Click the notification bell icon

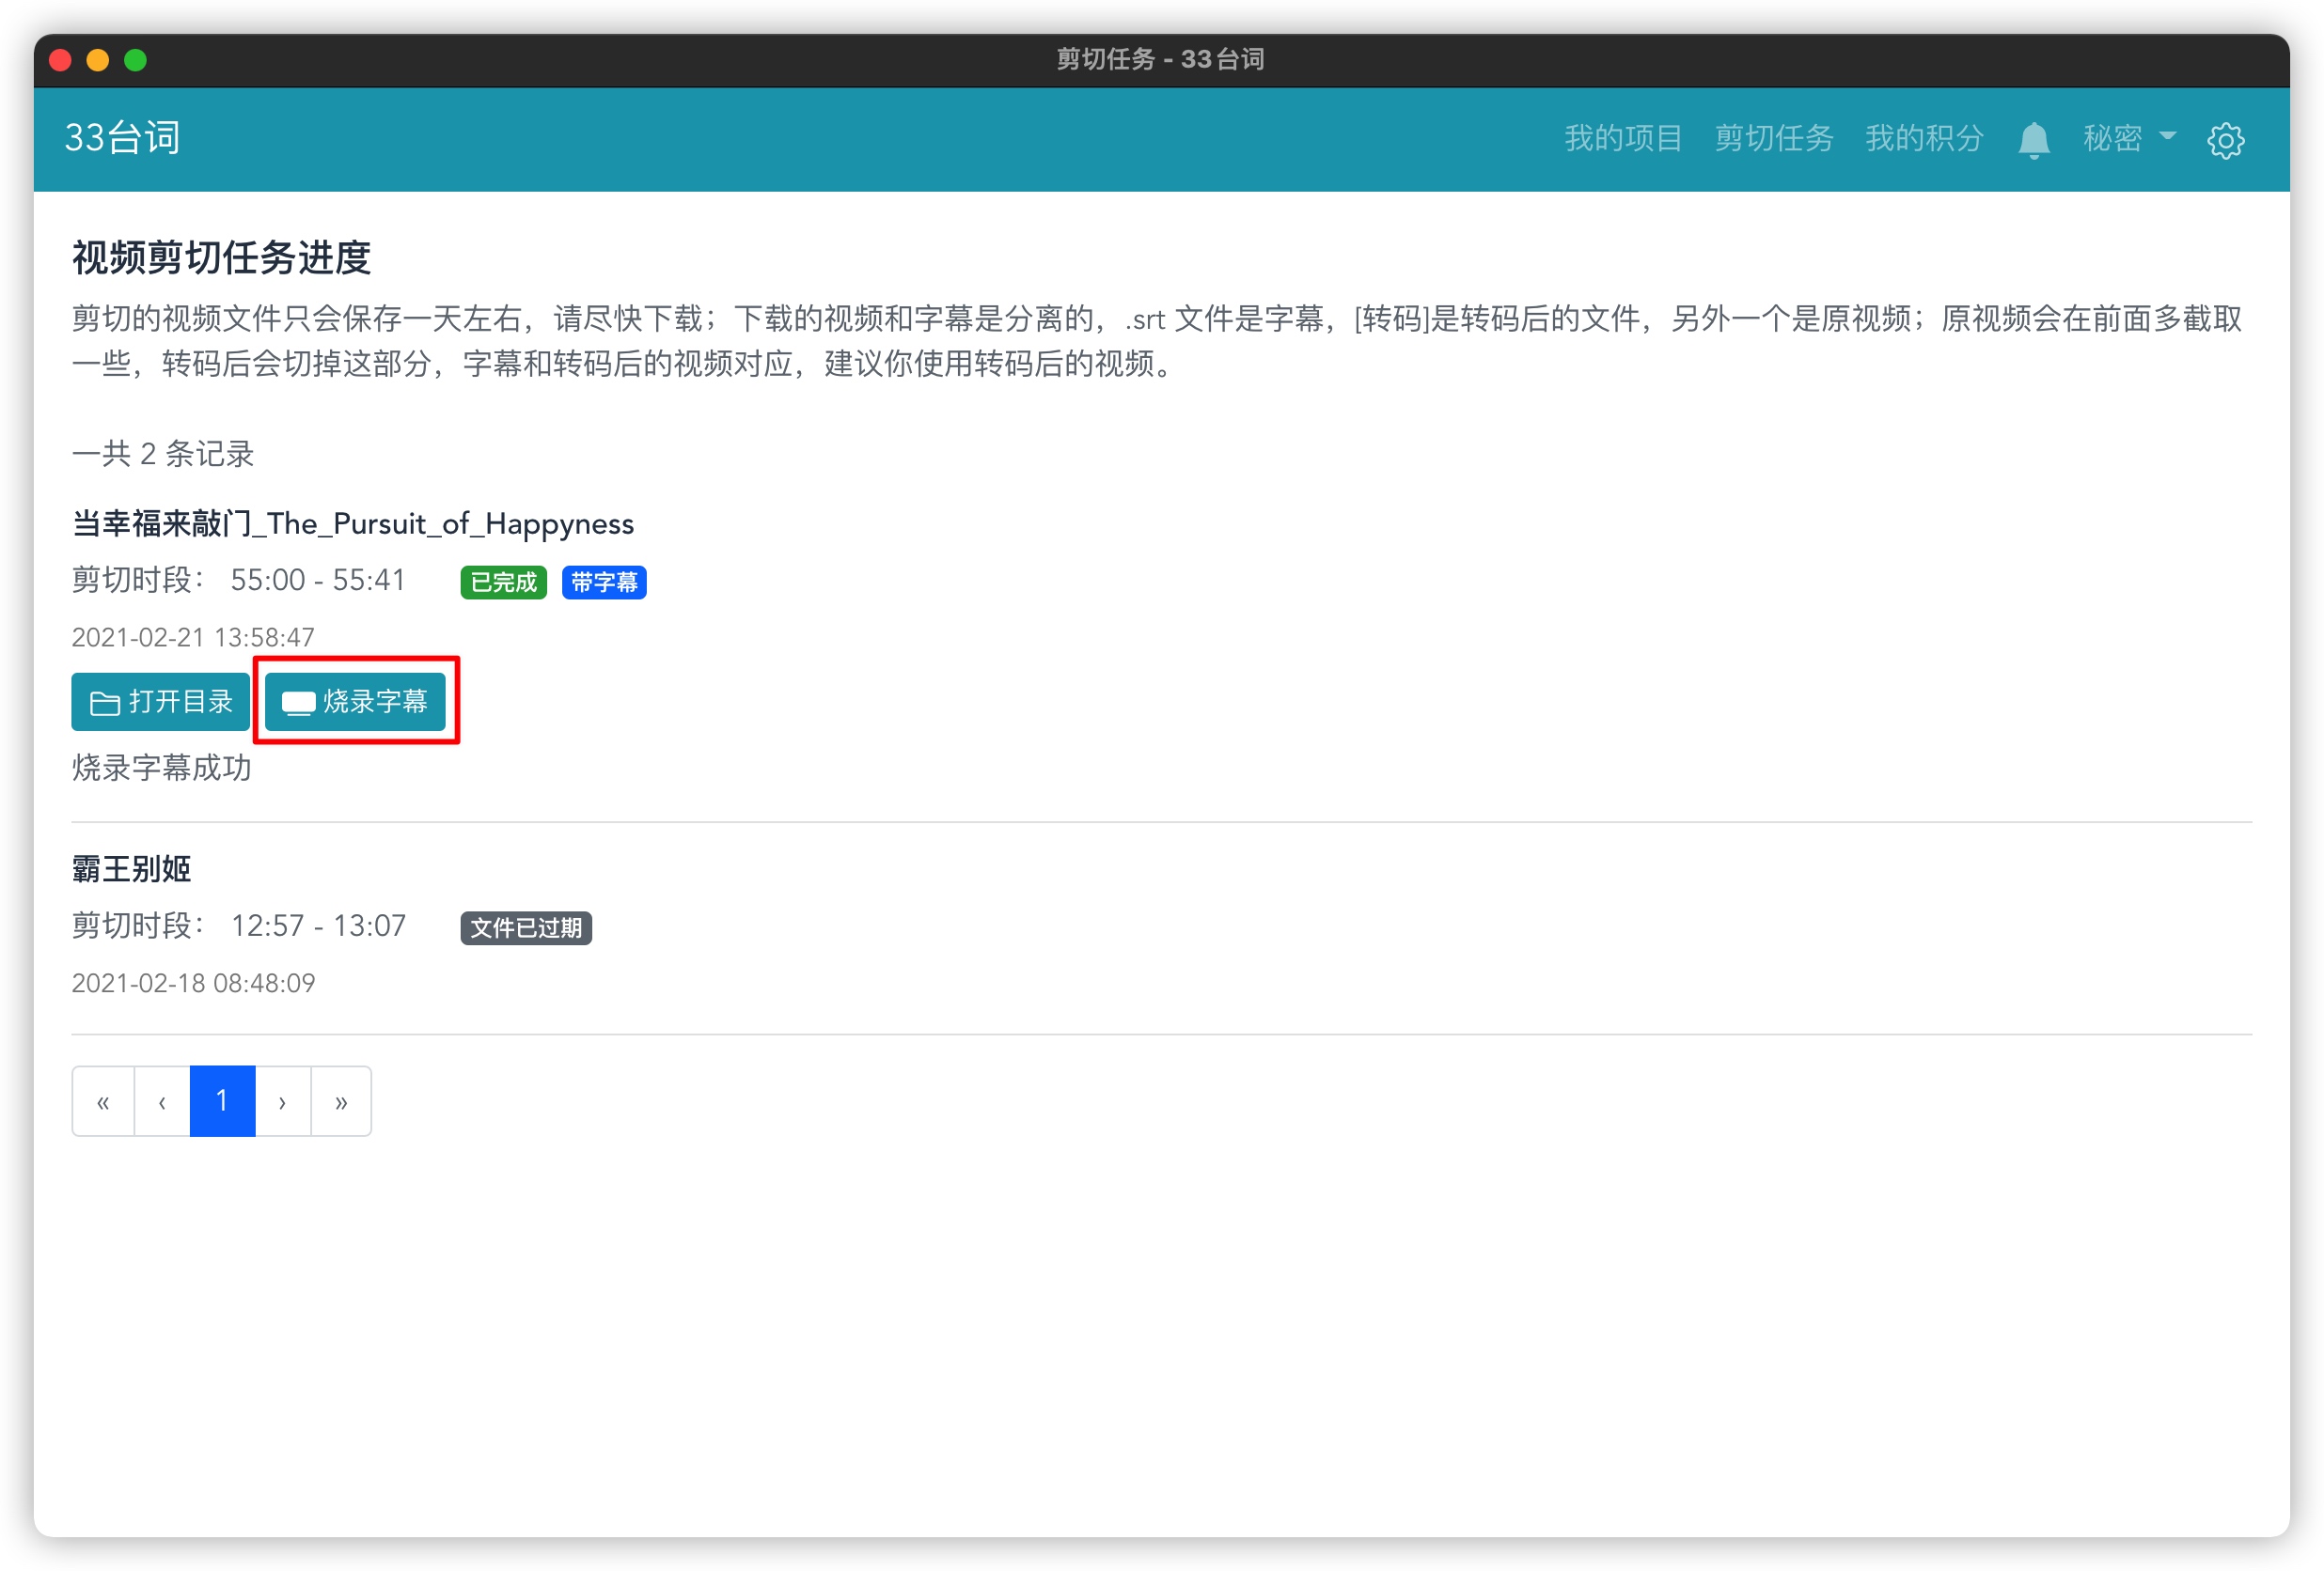click(2033, 139)
